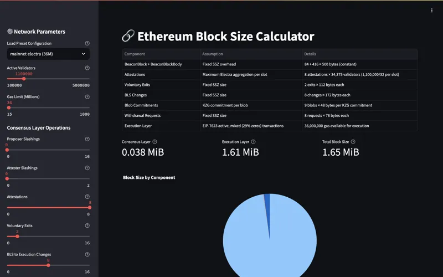Click the 1.65 MiB total block size value

[341, 152]
